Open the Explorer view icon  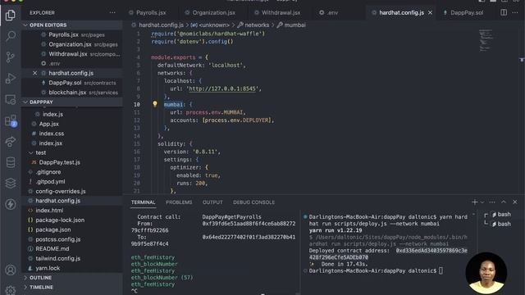11,15
